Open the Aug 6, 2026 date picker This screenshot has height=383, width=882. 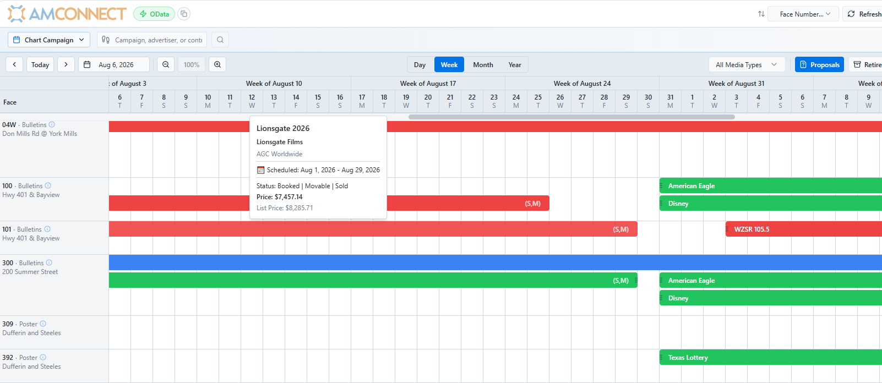pos(114,64)
